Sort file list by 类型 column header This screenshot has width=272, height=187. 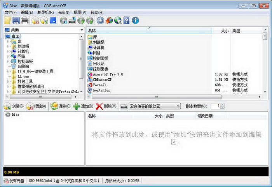(247, 31)
